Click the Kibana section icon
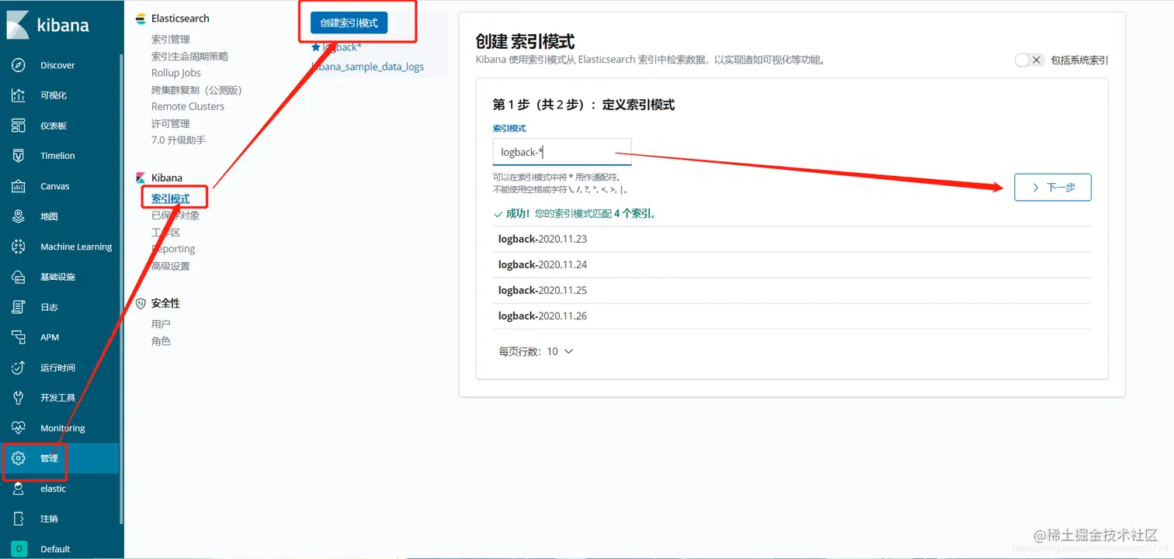 pos(141,178)
